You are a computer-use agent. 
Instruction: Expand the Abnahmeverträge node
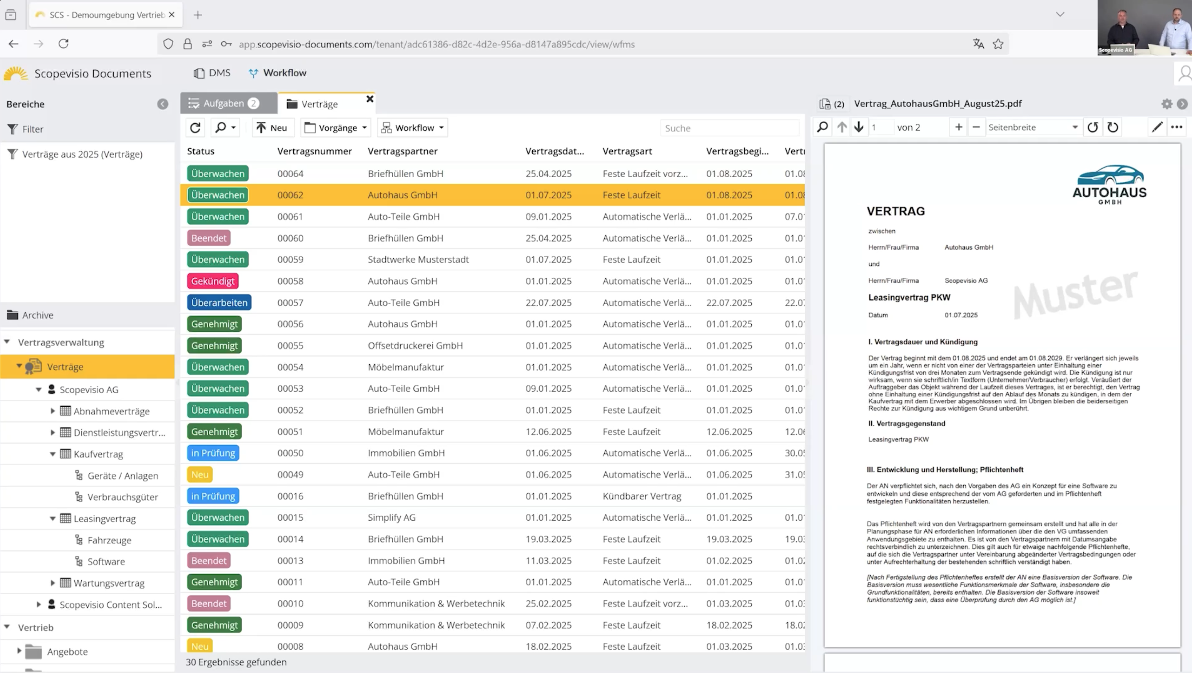point(53,411)
